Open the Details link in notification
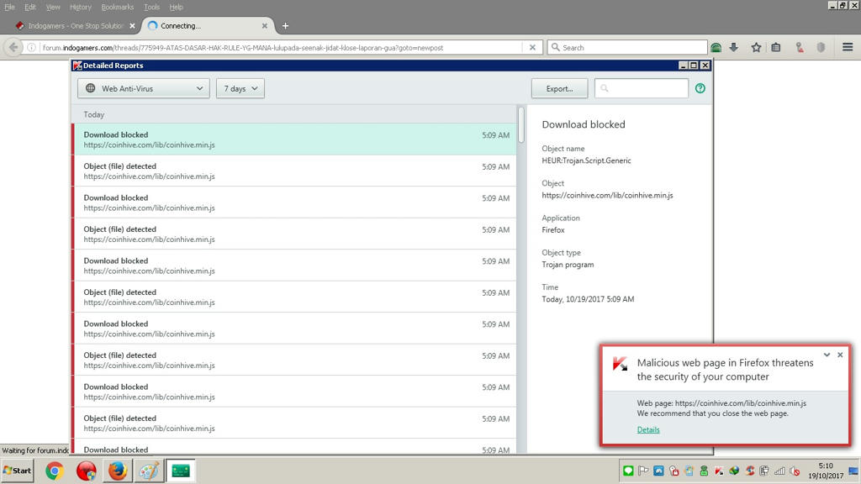The height and width of the screenshot is (484, 861). point(648,429)
